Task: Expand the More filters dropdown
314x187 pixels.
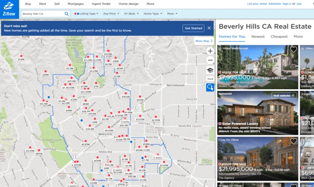Action: click(x=172, y=14)
